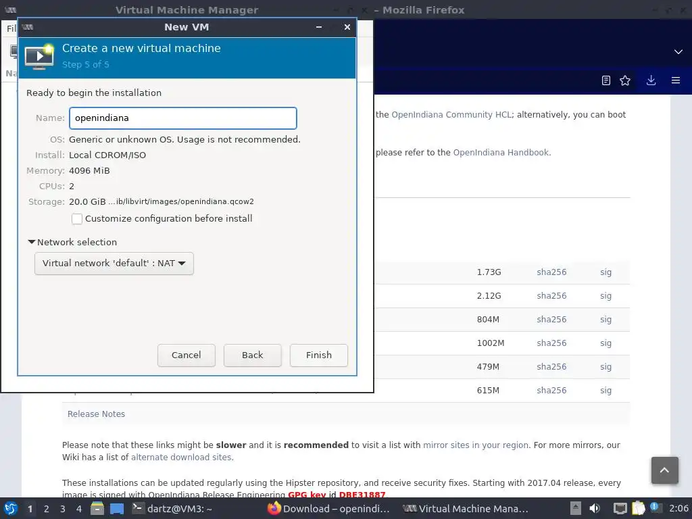Screen dimensions: 692x519
Task: Click the network monitor tray icon
Action: [x=620, y=508]
